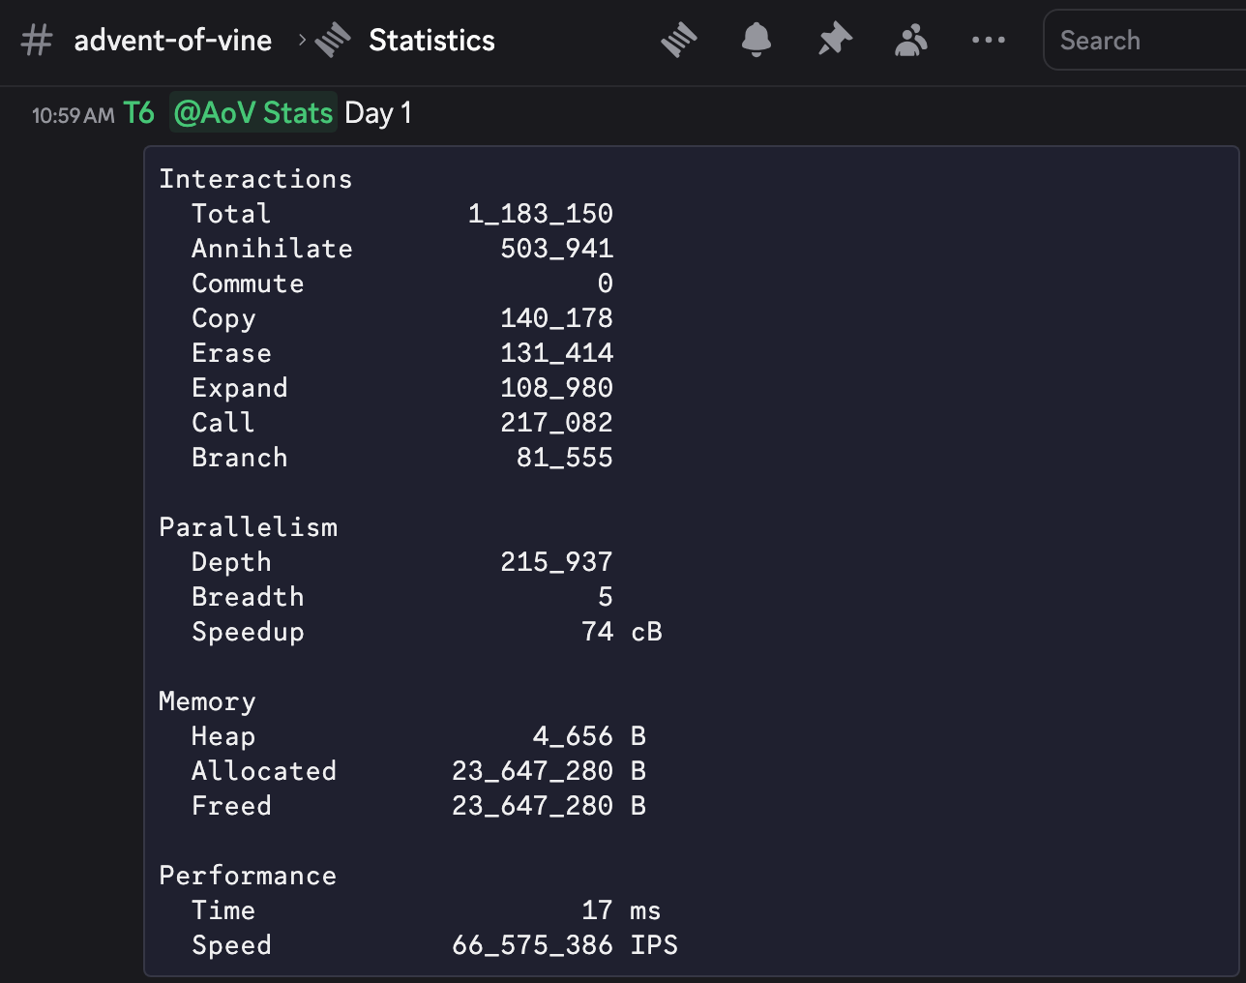The height and width of the screenshot is (983, 1246).
Task: Open user profile for T6
Action: pyautogui.click(x=138, y=113)
